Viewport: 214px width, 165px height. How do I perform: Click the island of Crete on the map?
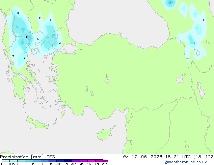37,123
